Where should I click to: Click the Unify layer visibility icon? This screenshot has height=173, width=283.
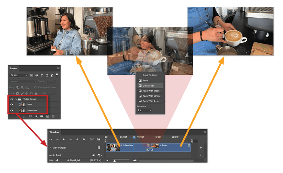[x=22, y=88]
